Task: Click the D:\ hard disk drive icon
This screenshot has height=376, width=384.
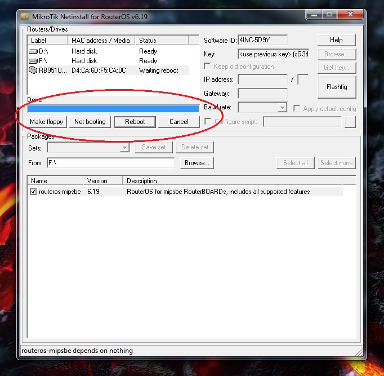Action: pos(33,51)
